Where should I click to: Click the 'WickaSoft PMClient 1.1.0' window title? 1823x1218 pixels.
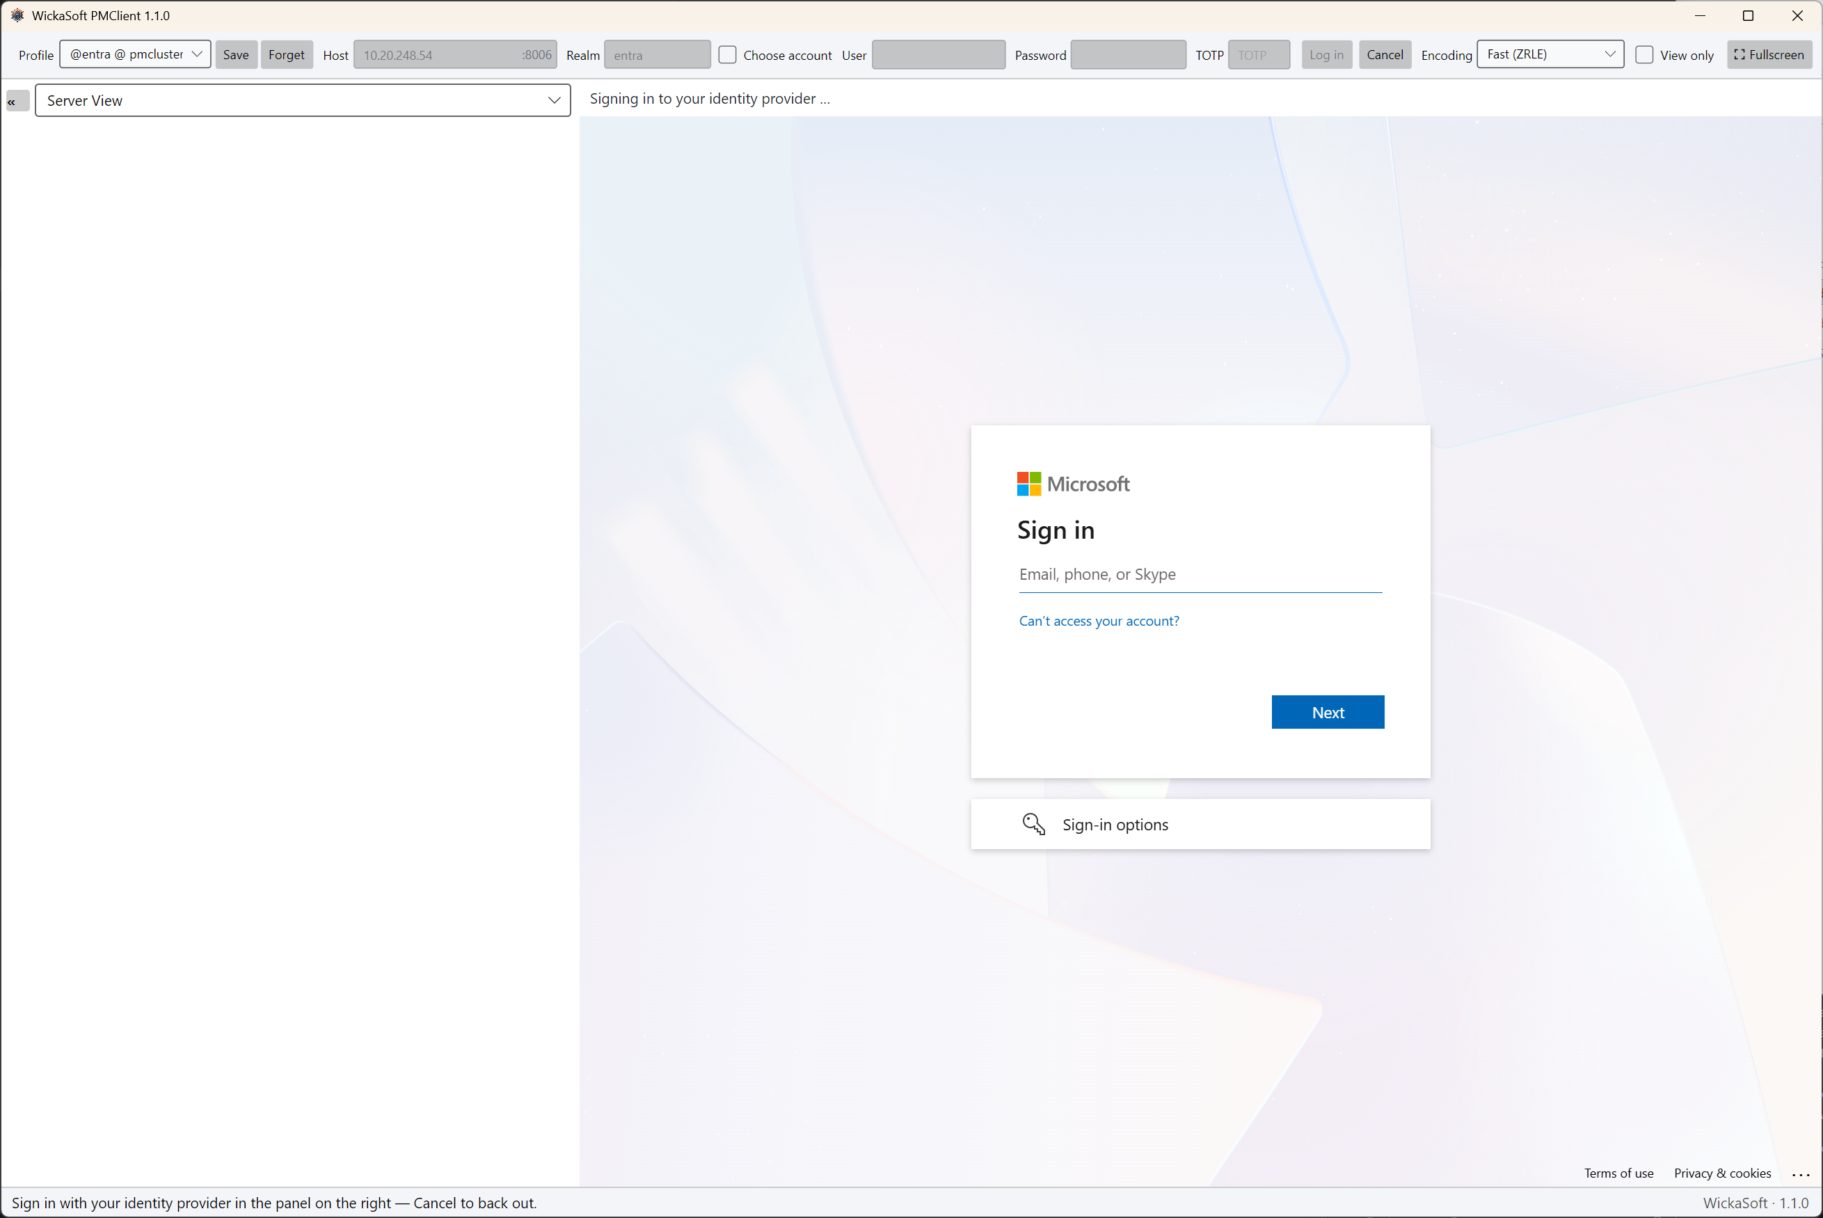tap(101, 15)
